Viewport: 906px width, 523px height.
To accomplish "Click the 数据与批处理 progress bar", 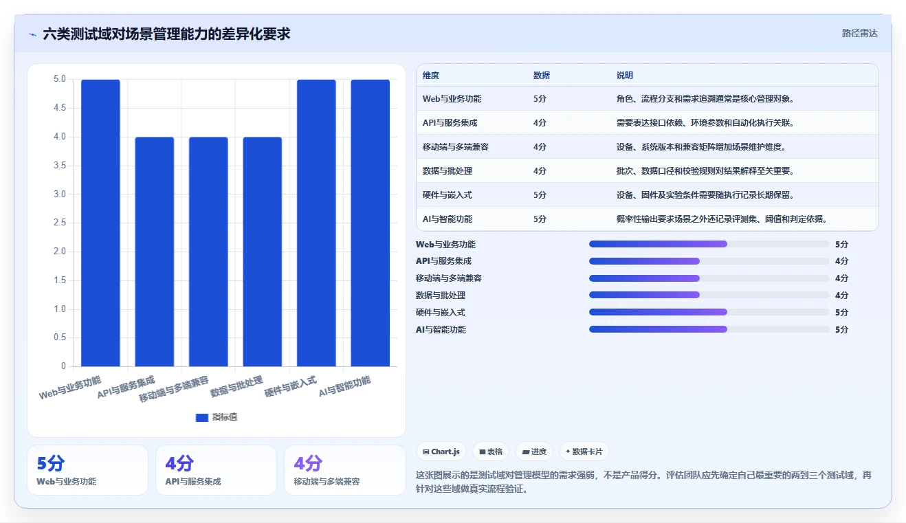I will [x=709, y=295].
